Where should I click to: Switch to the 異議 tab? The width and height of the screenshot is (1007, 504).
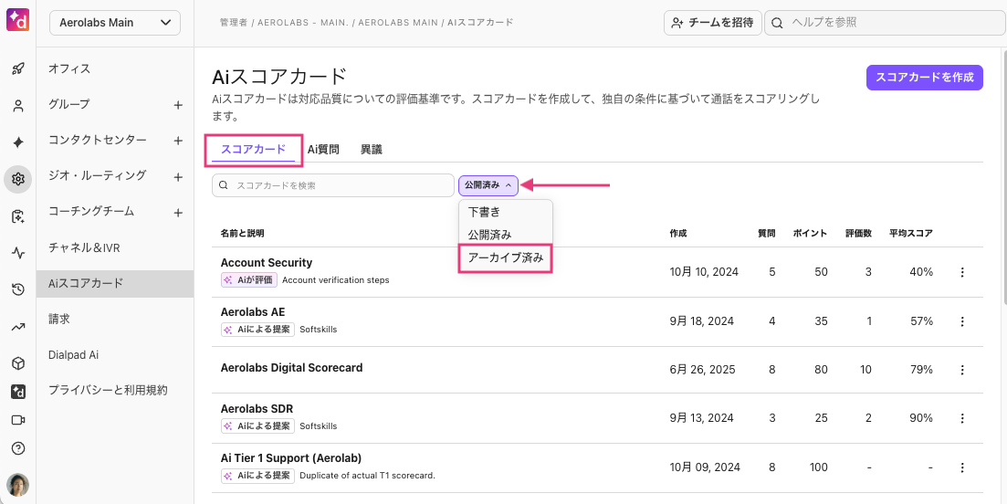(372, 150)
